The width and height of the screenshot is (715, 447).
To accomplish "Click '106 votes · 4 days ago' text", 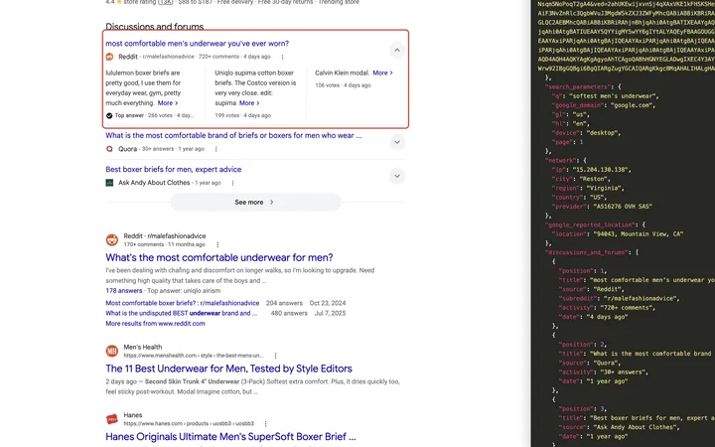I will [x=343, y=85].
